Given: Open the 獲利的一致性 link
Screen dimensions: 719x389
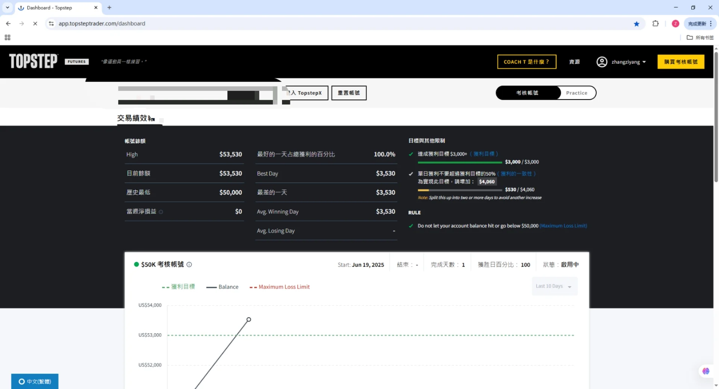Looking at the screenshot, I should (x=516, y=174).
